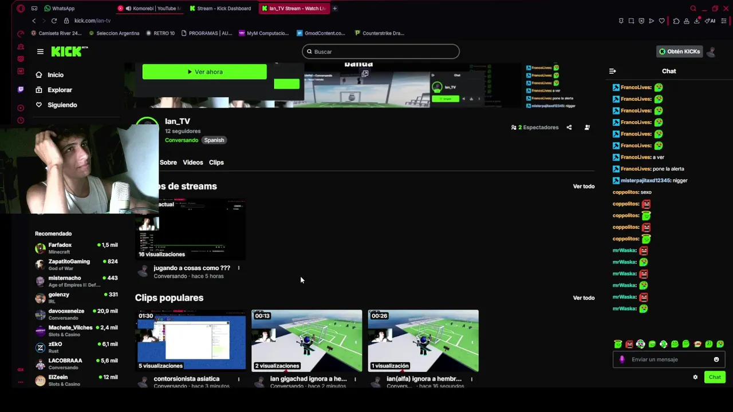This screenshot has width=733, height=412.
Task: Go to Inicio in sidebar
Action: point(49,75)
